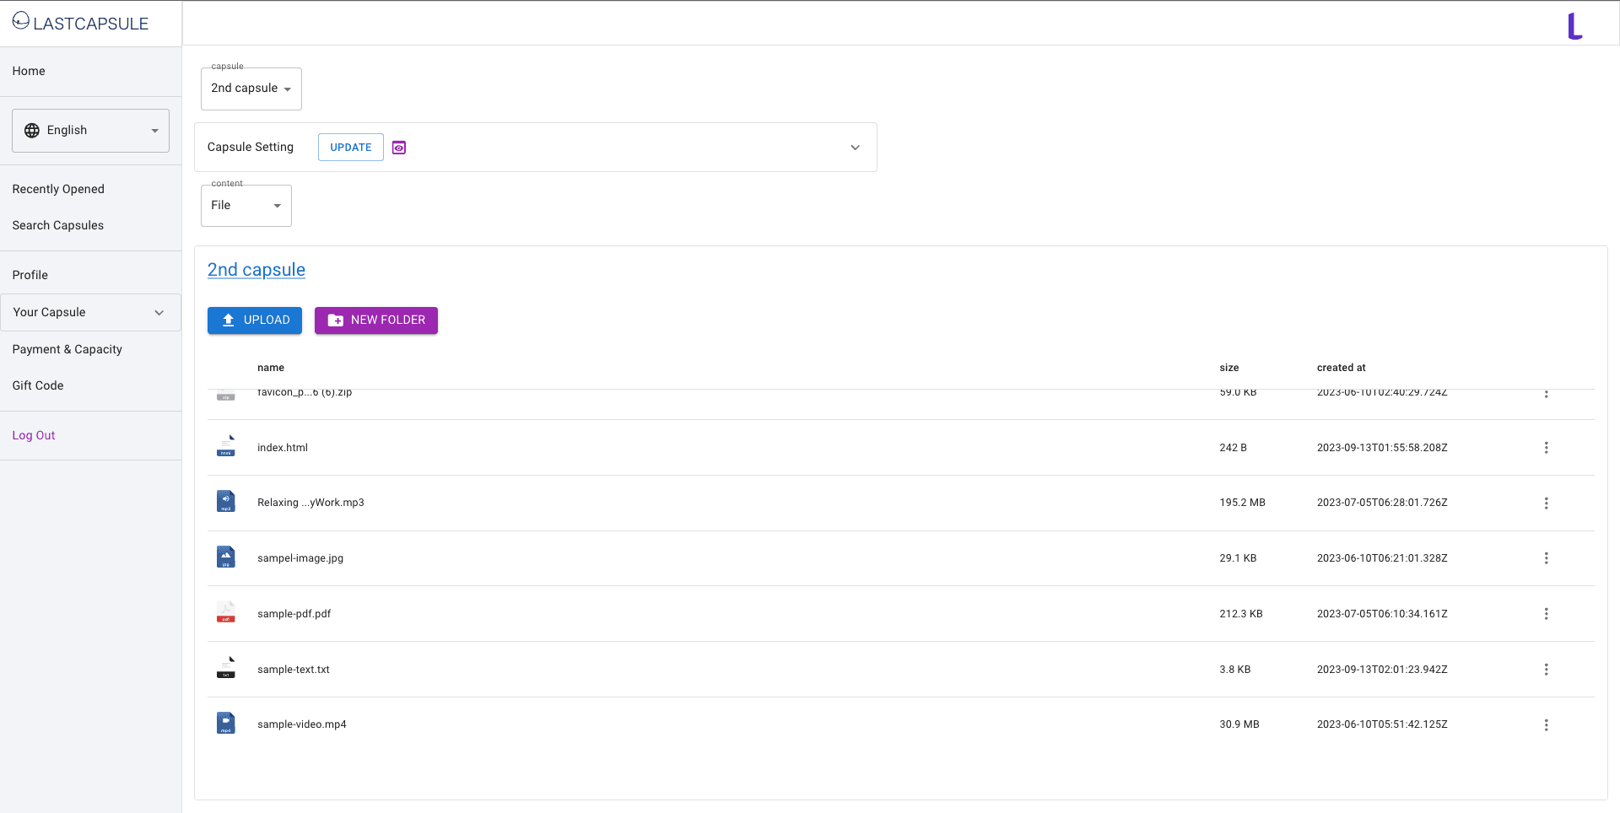1620x813 pixels.
Task: Click the purple eye preview icon beside Update
Action: (399, 148)
